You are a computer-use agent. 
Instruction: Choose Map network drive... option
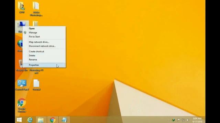pos(44,42)
